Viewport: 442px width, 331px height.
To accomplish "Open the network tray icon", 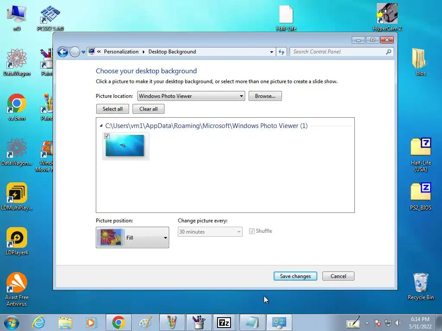I will (x=388, y=323).
